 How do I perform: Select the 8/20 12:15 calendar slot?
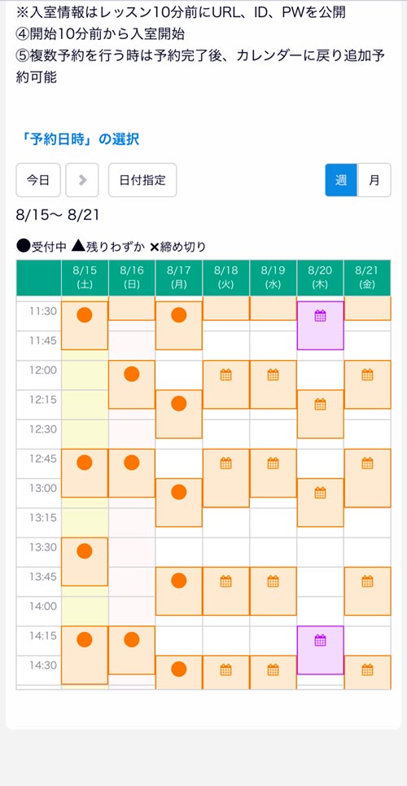(x=320, y=414)
